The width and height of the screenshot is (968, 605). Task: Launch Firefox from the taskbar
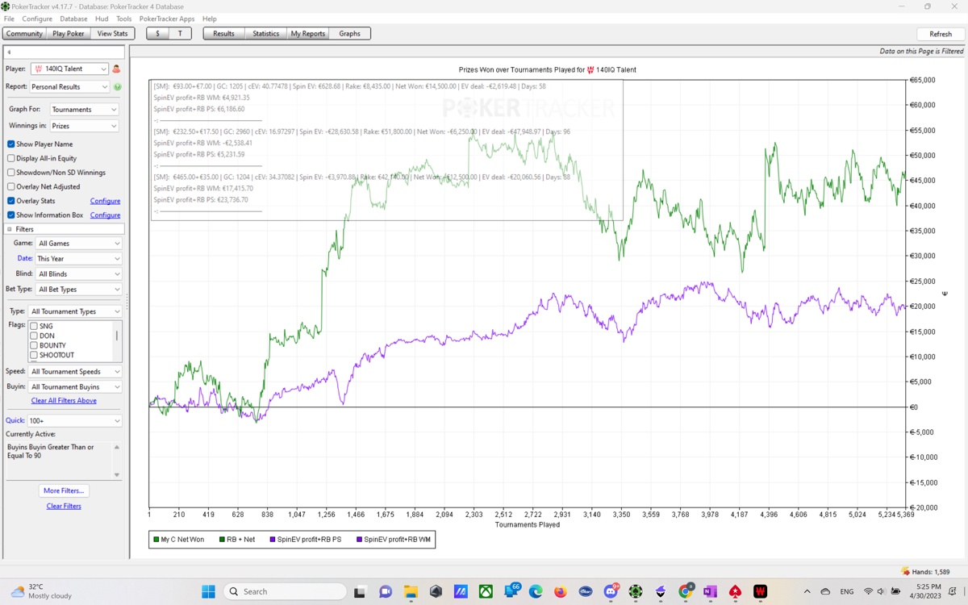point(561,591)
